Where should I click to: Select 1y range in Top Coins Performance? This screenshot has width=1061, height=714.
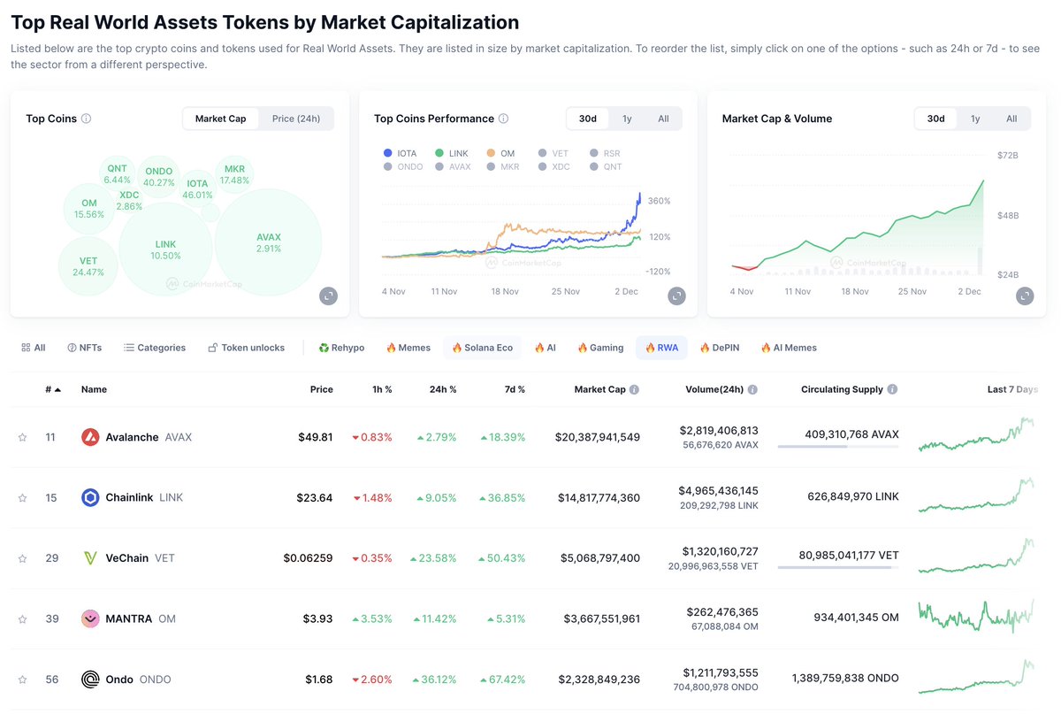click(x=627, y=119)
